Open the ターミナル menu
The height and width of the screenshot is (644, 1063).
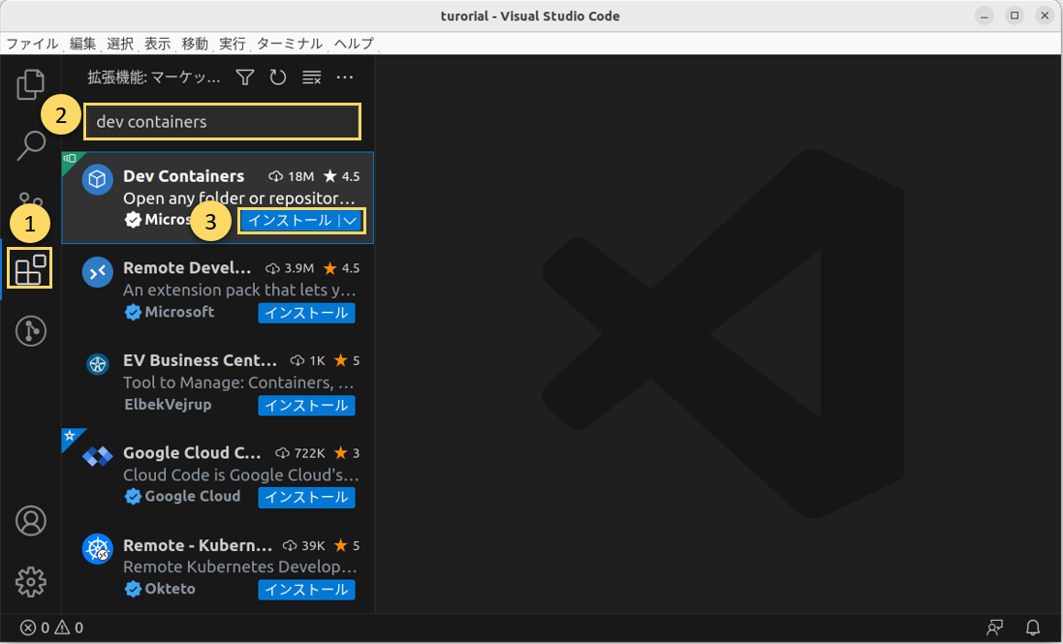[290, 44]
